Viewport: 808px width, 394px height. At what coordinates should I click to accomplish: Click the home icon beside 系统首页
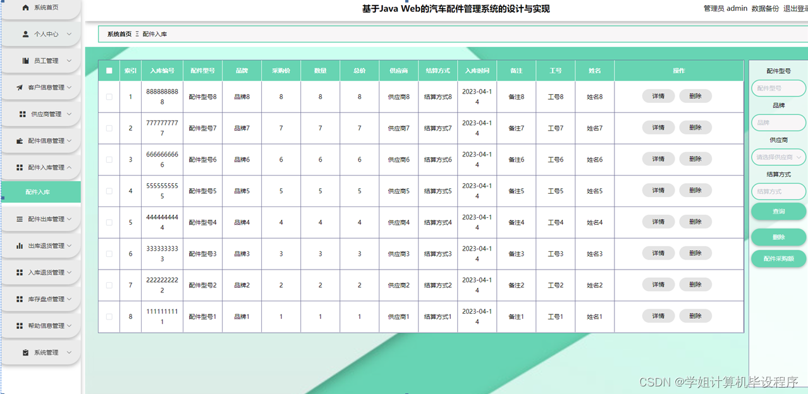(25, 8)
